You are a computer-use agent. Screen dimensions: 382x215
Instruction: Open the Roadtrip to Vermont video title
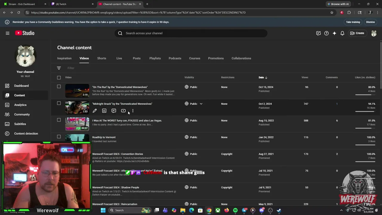[x=104, y=137]
